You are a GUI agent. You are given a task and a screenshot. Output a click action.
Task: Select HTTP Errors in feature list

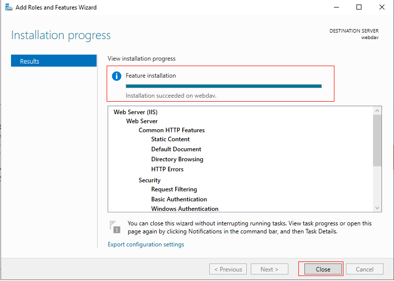(167, 169)
